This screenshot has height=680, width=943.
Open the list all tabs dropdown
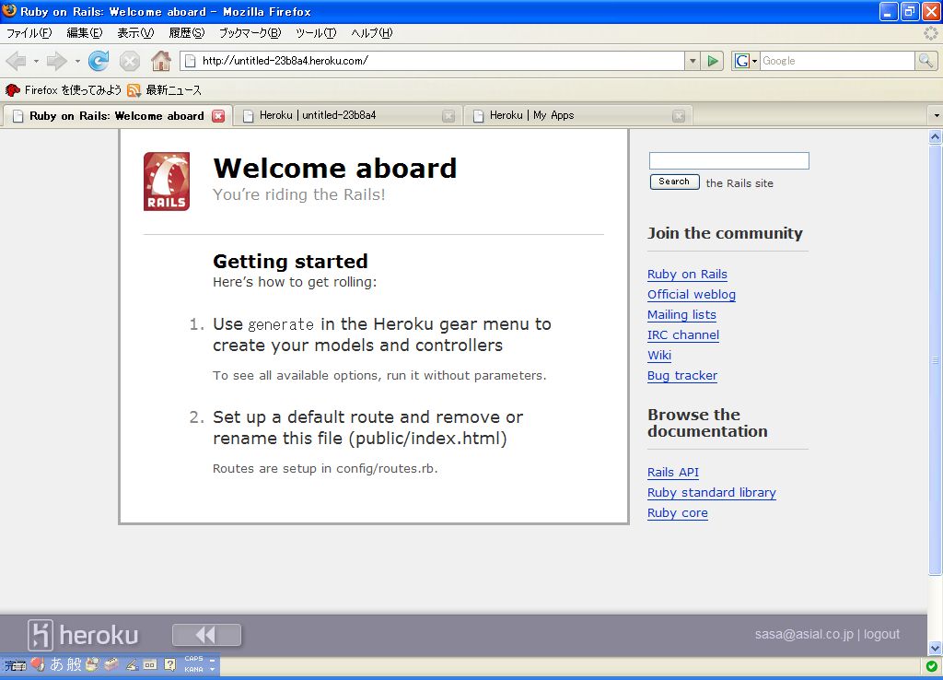pos(937,116)
